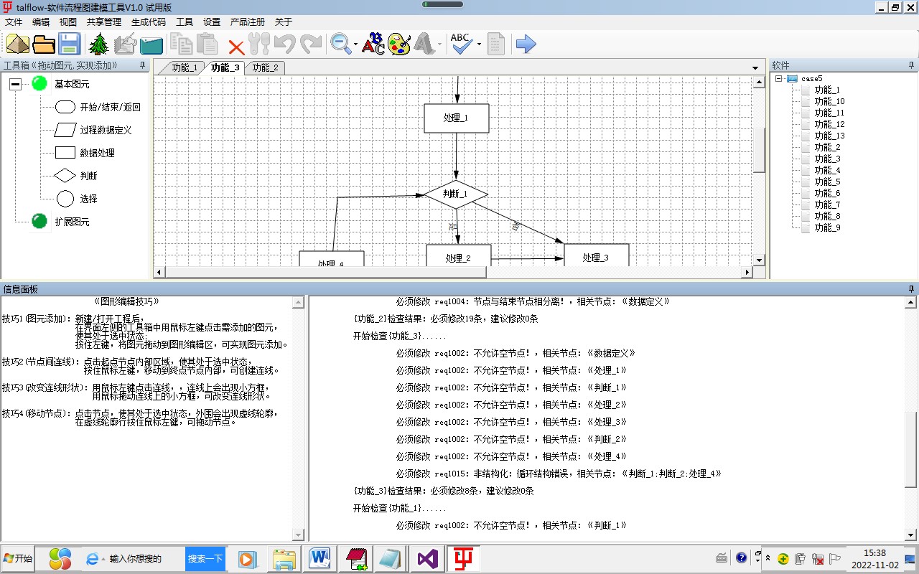The height and width of the screenshot is (574, 919).
Task: Open Visual Studio from the taskbar
Action: tap(427, 558)
